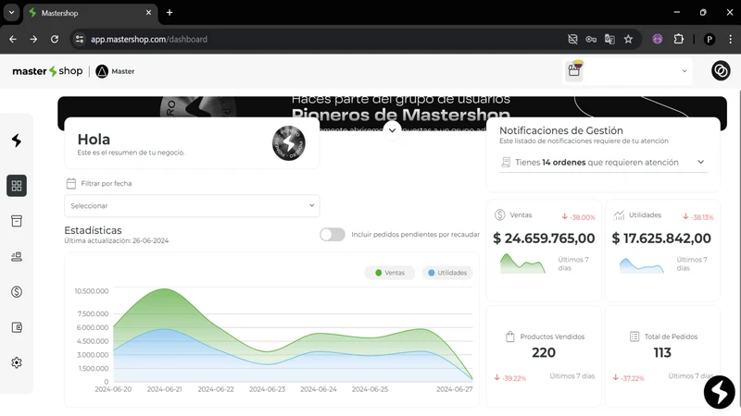Click the Ventas dollar circle icon

[x=499, y=215]
